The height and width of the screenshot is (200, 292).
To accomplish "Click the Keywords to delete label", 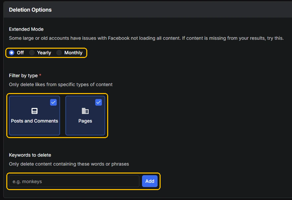I will [x=30, y=155].
